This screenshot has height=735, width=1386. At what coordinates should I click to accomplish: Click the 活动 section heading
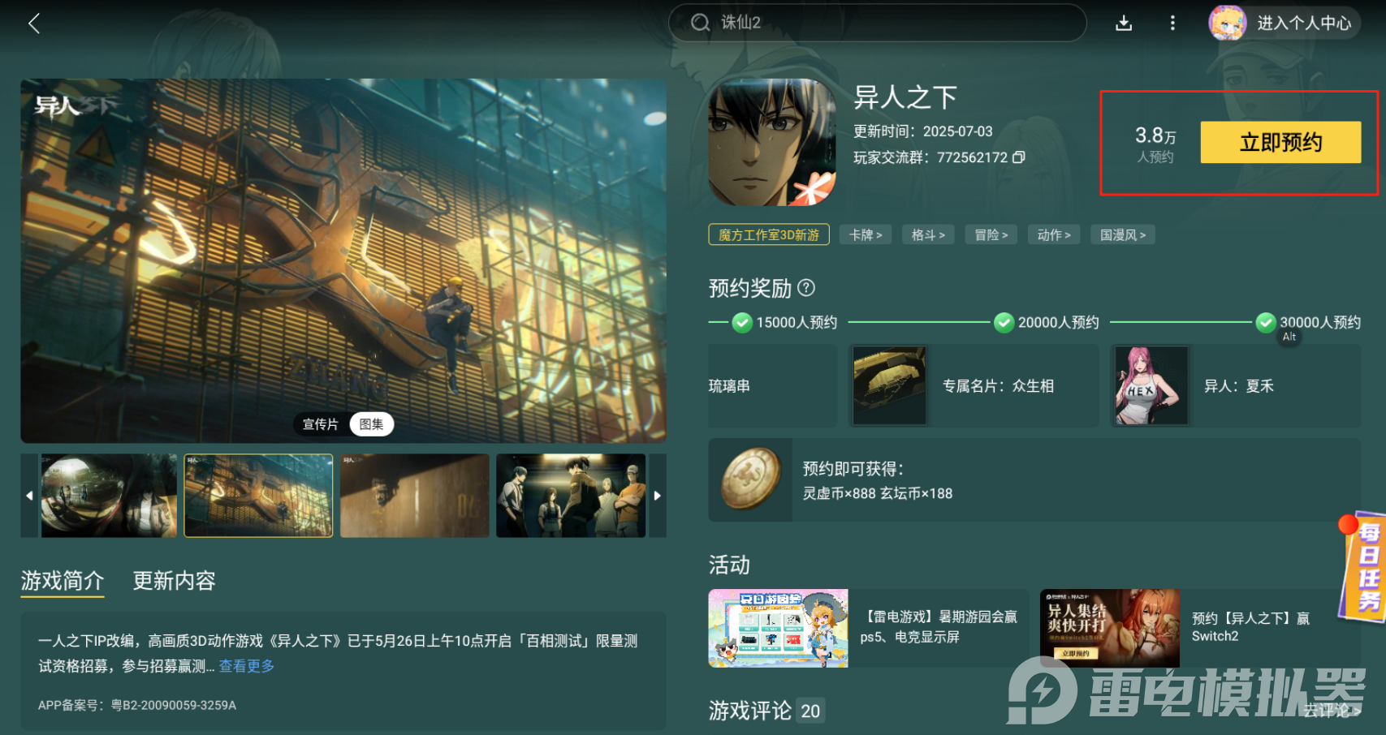(729, 565)
